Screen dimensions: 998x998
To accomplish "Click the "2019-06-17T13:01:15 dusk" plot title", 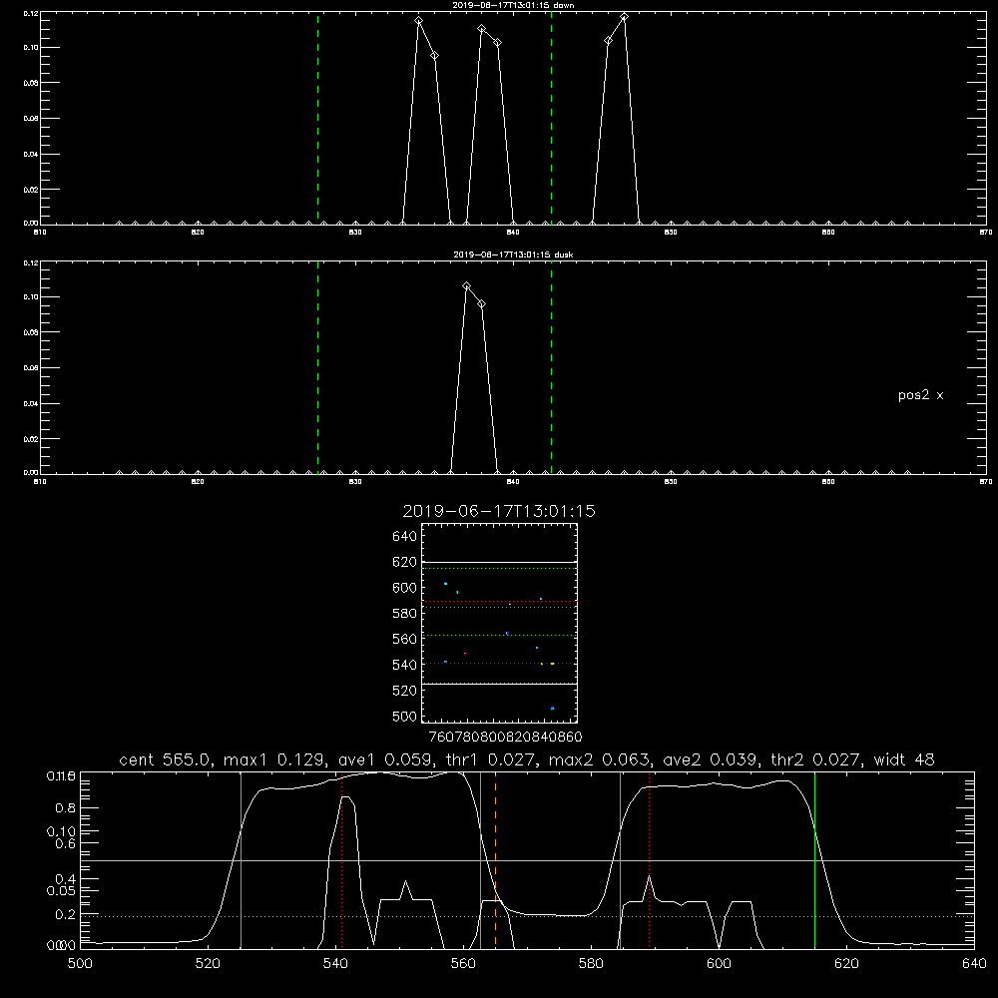I will (x=513, y=254).
